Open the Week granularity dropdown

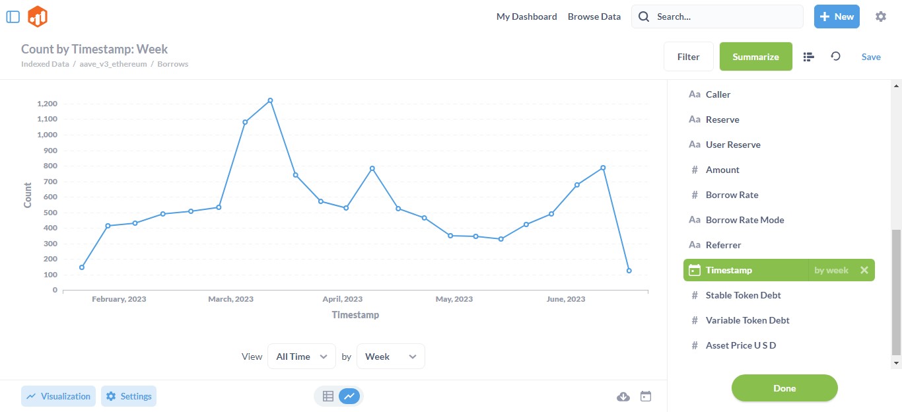pyautogui.click(x=390, y=357)
